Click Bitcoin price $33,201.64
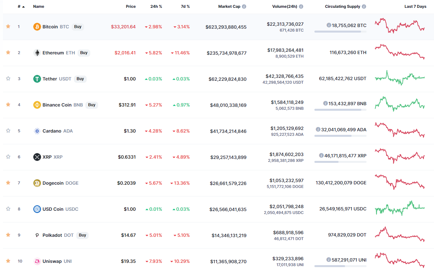This screenshot has width=434, height=271. (x=123, y=27)
